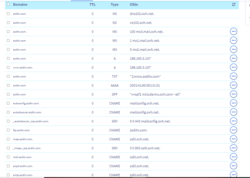Image resolution: width=250 pixels, height=178 pixels.
Task: Open actions menu for 1 mx1.mail.ovh.net record
Action: 234,41
